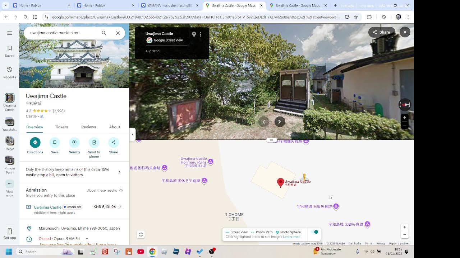
Task: Open browser extensions puzzle icon
Action: (x=369, y=17)
